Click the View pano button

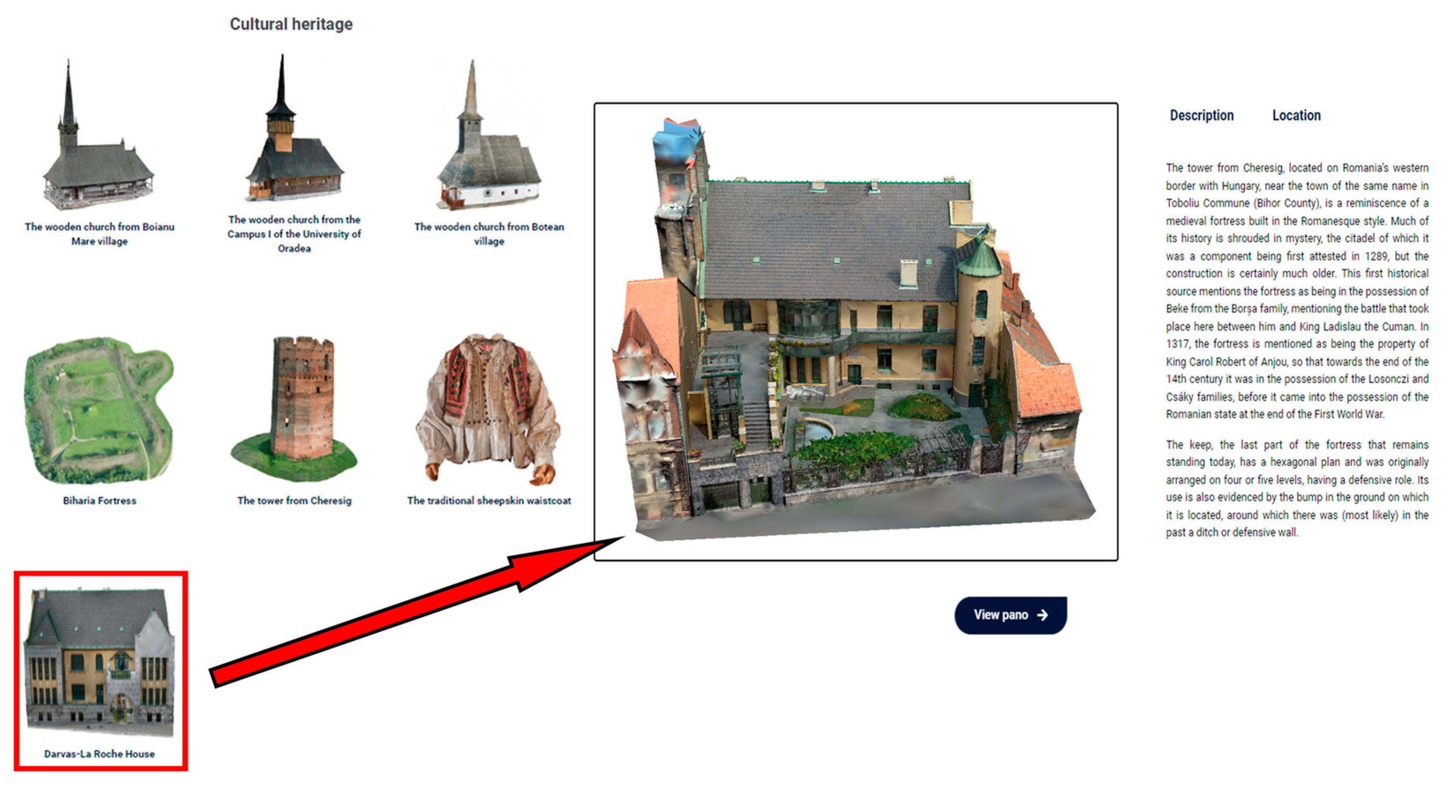[1010, 615]
